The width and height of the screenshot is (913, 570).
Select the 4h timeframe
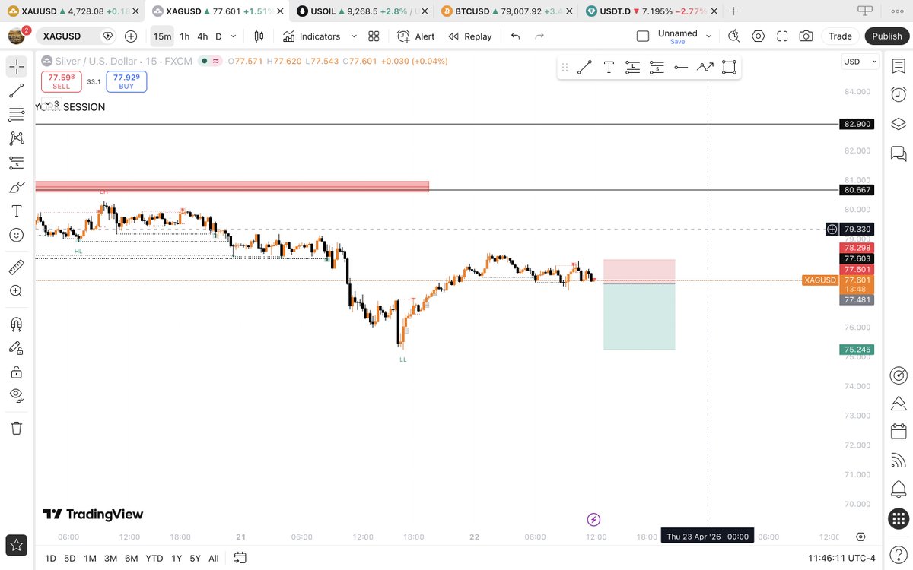coord(202,36)
